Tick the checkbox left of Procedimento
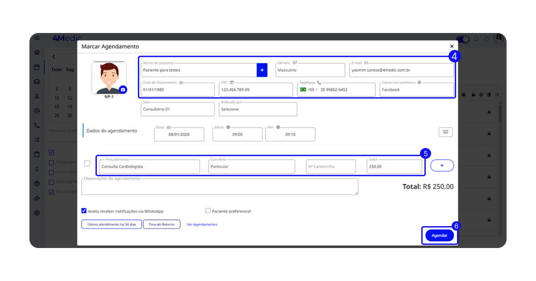This screenshot has width=536, height=281. 87,163
